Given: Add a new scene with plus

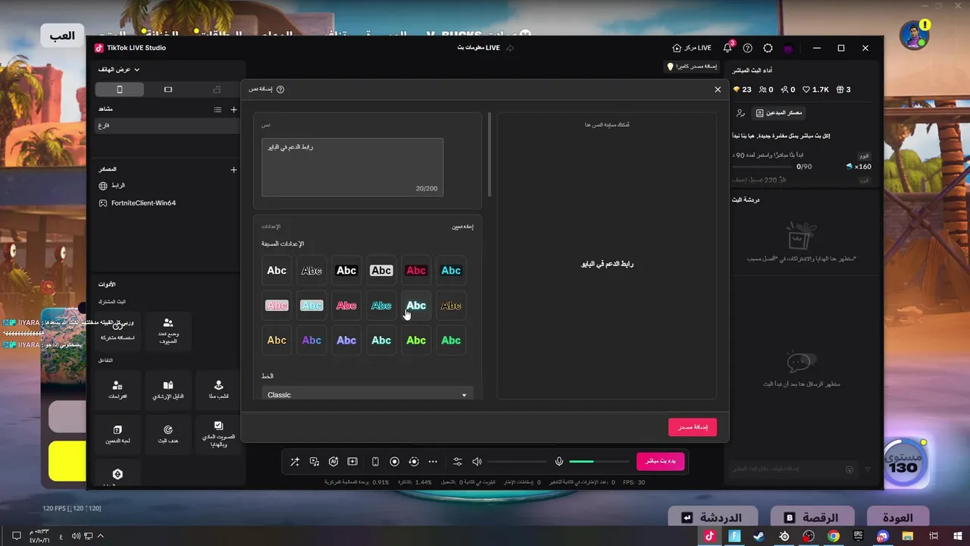Looking at the screenshot, I should click(233, 109).
